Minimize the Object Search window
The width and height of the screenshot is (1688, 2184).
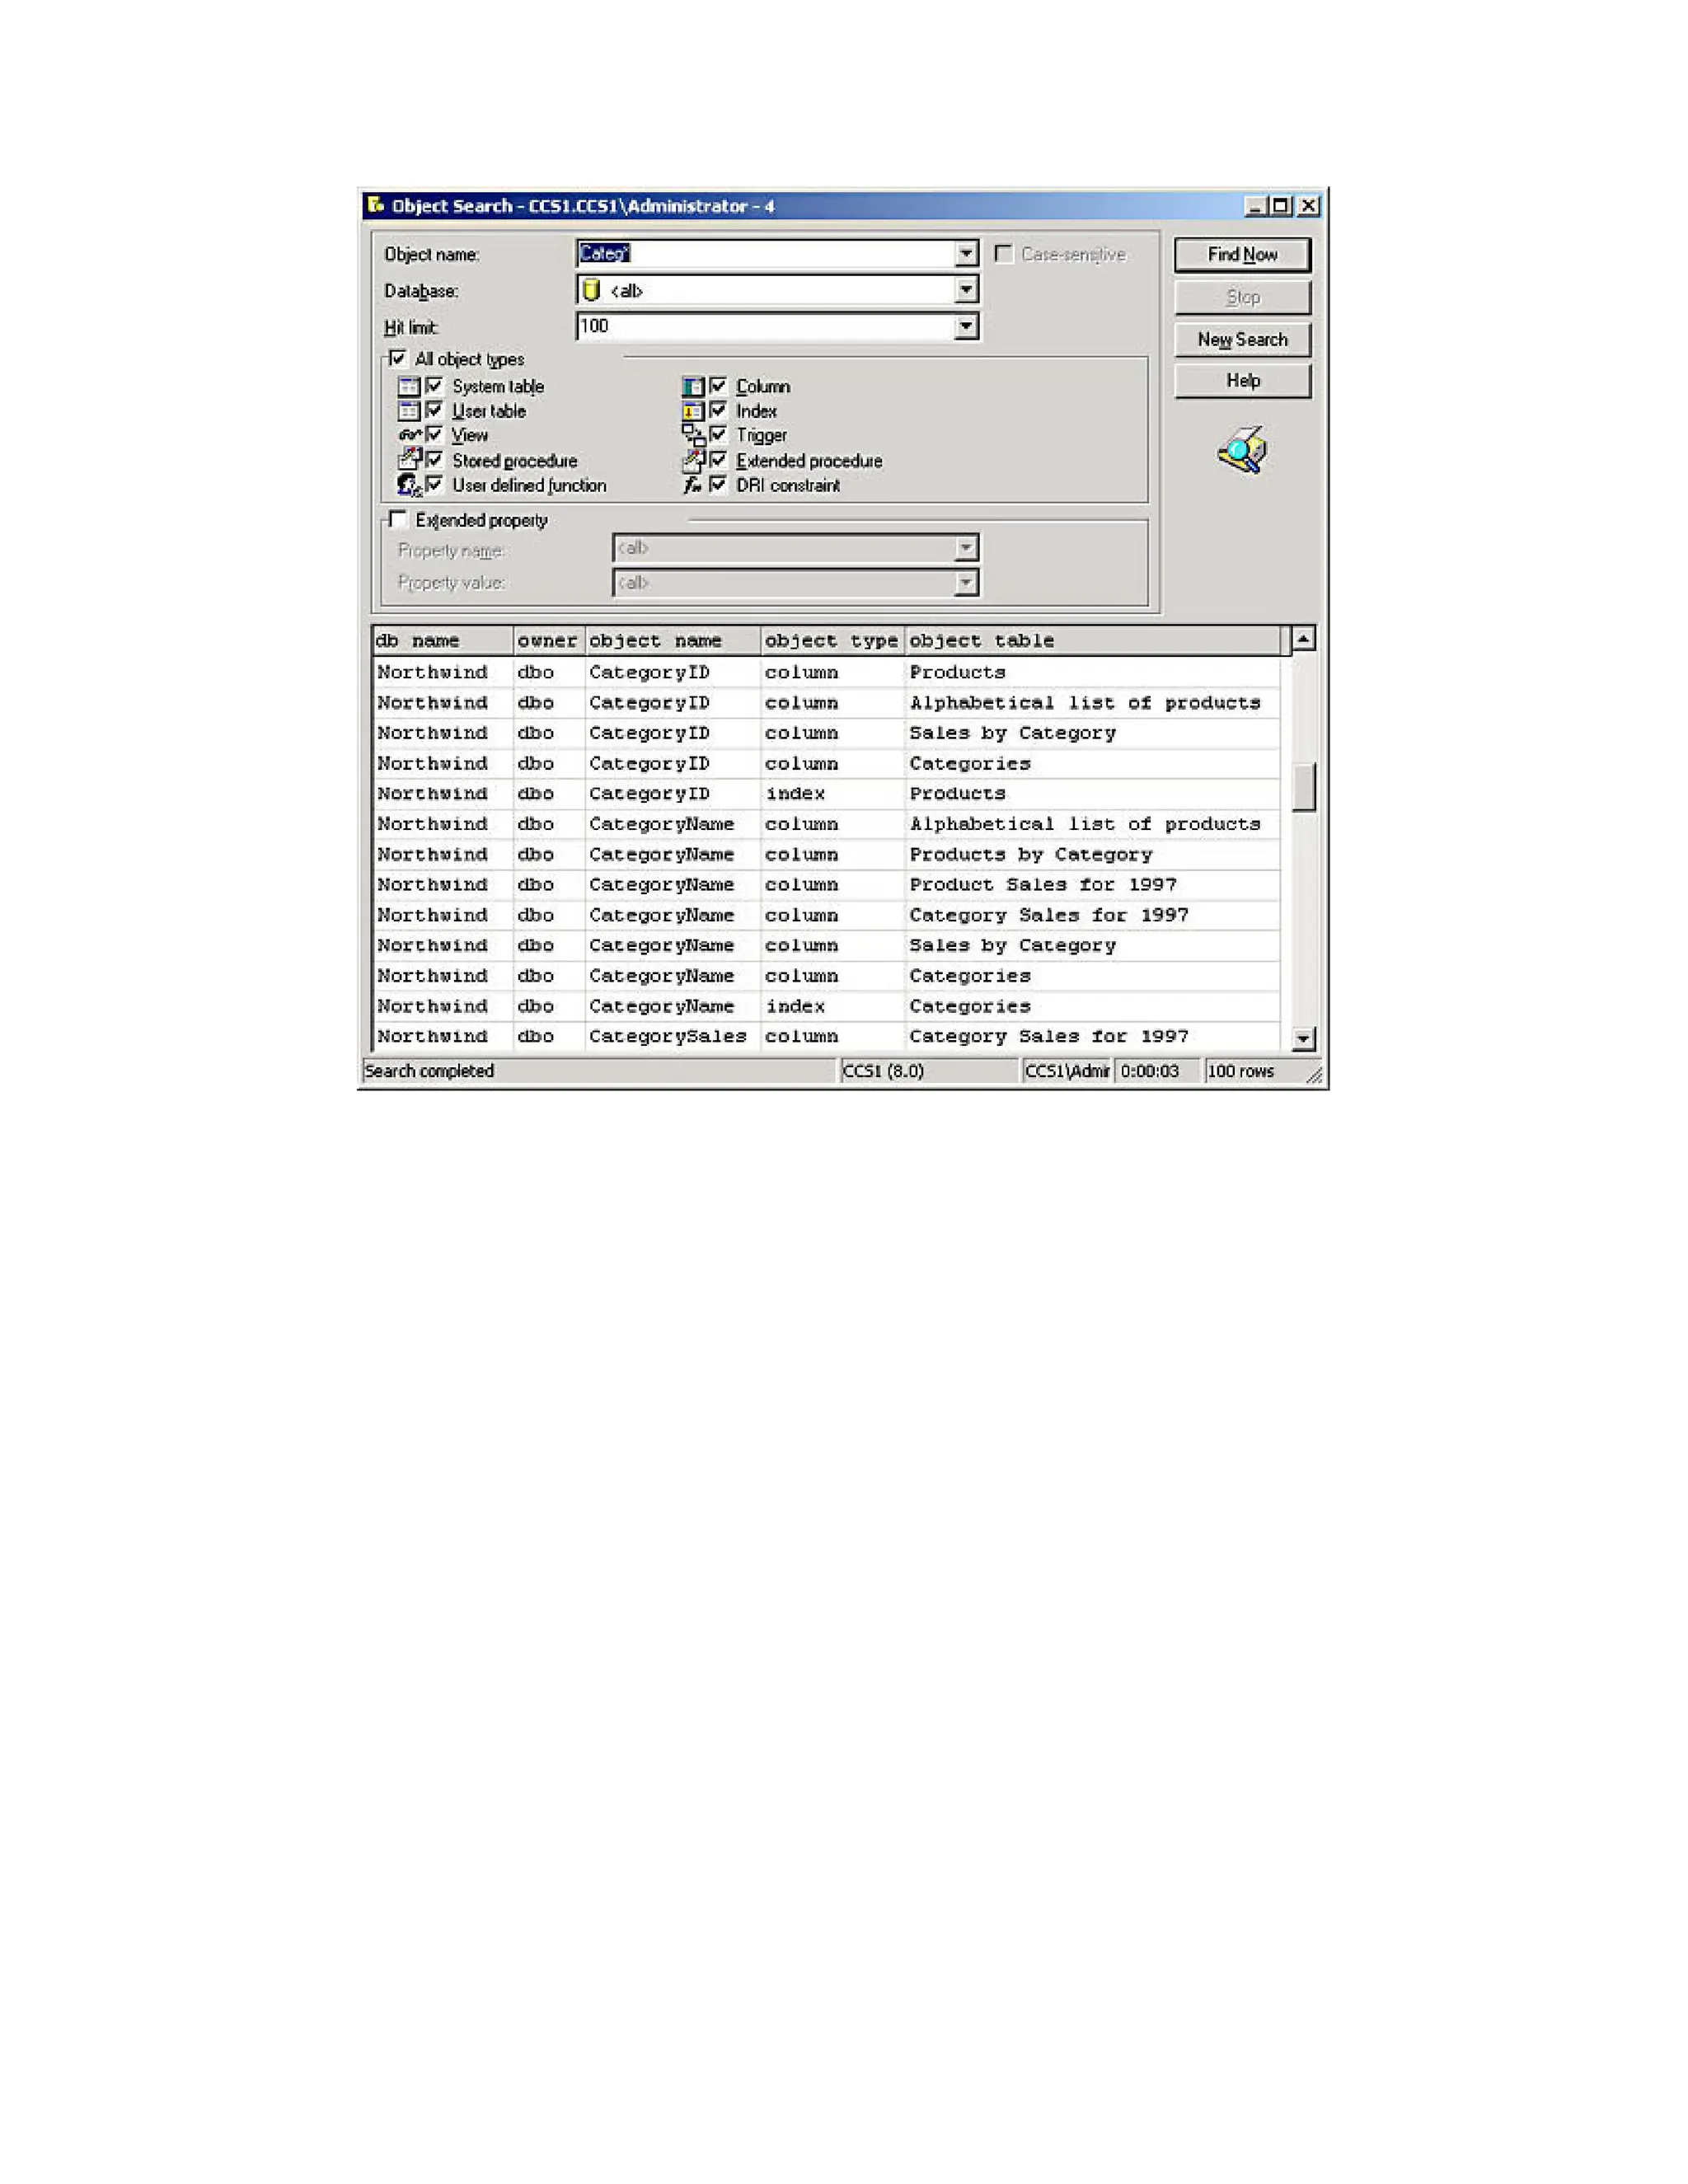pyautogui.click(x=1256, y=206)
